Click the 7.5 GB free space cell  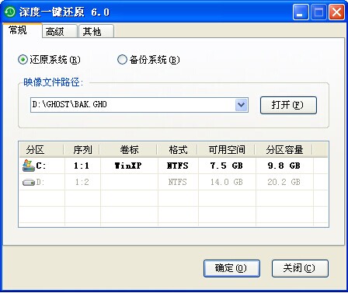(x=227, y=166)
